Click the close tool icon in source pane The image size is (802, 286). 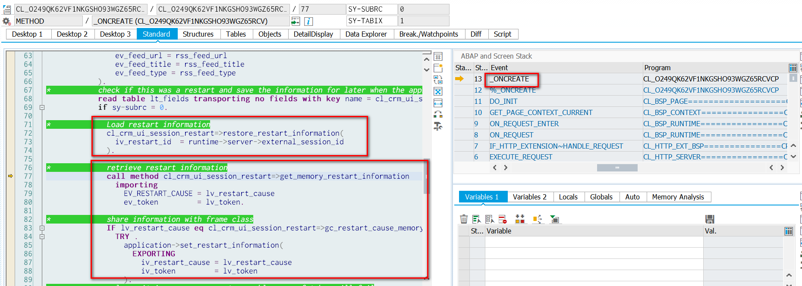(438, 57)
